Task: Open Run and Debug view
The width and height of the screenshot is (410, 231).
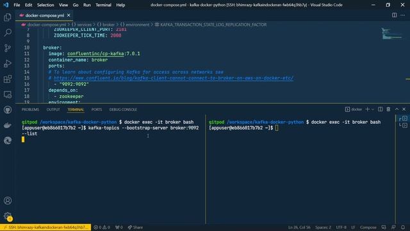Action: pyautogui.click(x=8, y=64)
